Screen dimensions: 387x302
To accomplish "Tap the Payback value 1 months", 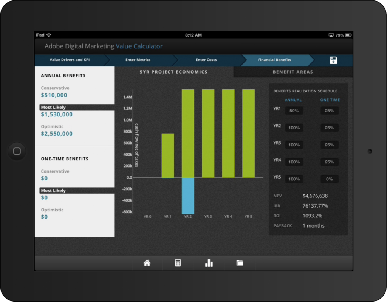I will pos(313,226).
